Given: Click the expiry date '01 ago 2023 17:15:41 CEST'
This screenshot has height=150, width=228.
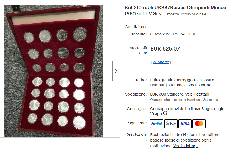Looking at the screenshot, I should 173,34.
